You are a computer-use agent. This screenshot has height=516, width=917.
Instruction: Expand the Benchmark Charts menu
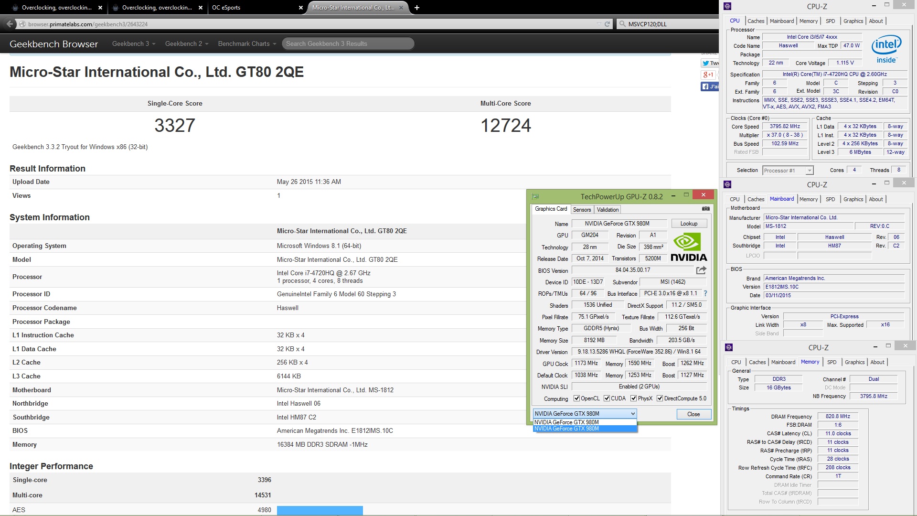[x=247, y=43]
